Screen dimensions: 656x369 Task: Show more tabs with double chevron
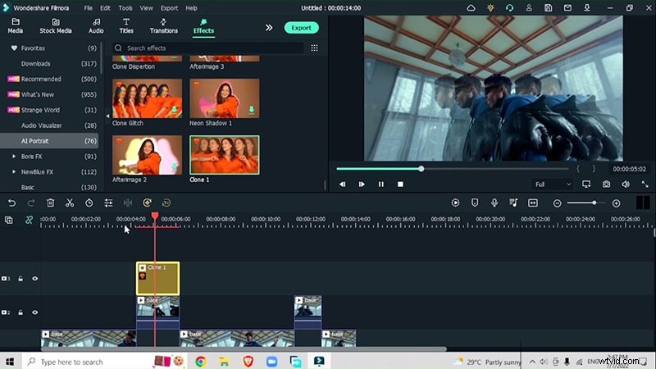(269, 28)
